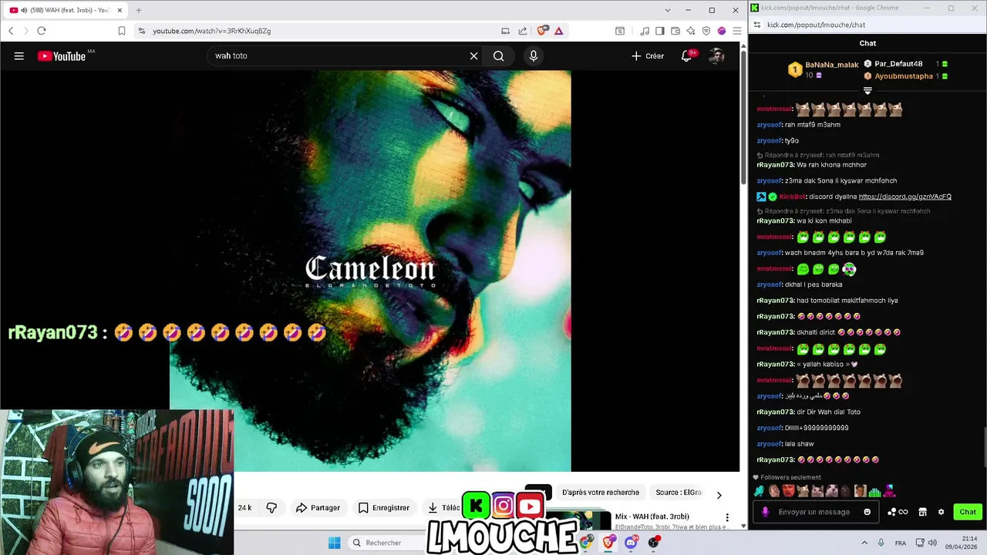Pick the red face emote
This screenshot has height=555, width=987.
click(x=788, y=491)
